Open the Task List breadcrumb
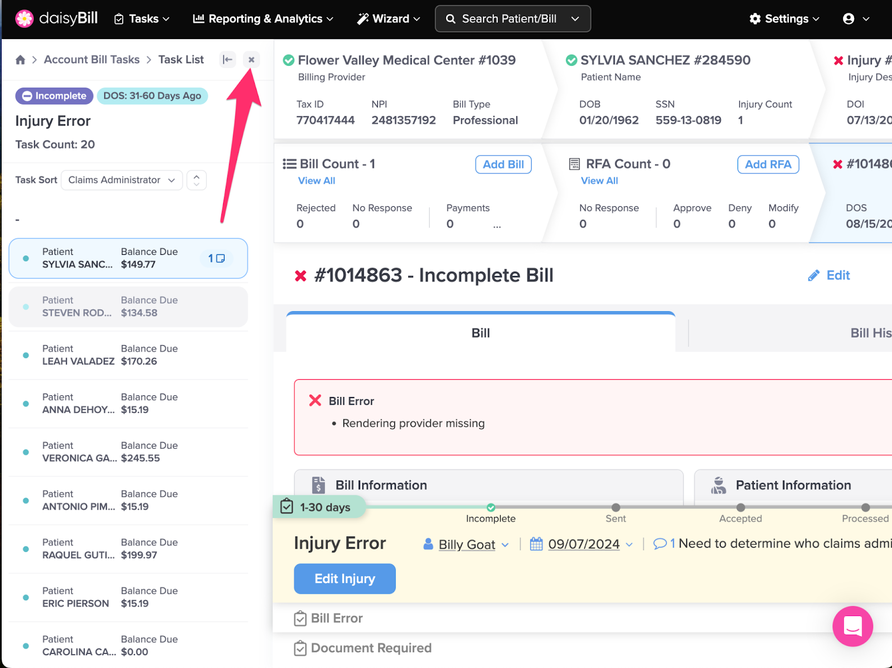This screenshot has height=668, width=892. [181, 60]
